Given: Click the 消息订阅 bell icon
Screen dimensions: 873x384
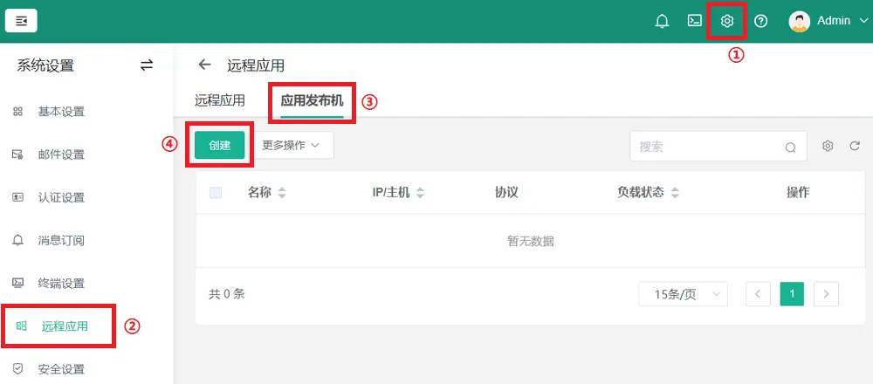Looking at the screenshot, I should [17, 240].
